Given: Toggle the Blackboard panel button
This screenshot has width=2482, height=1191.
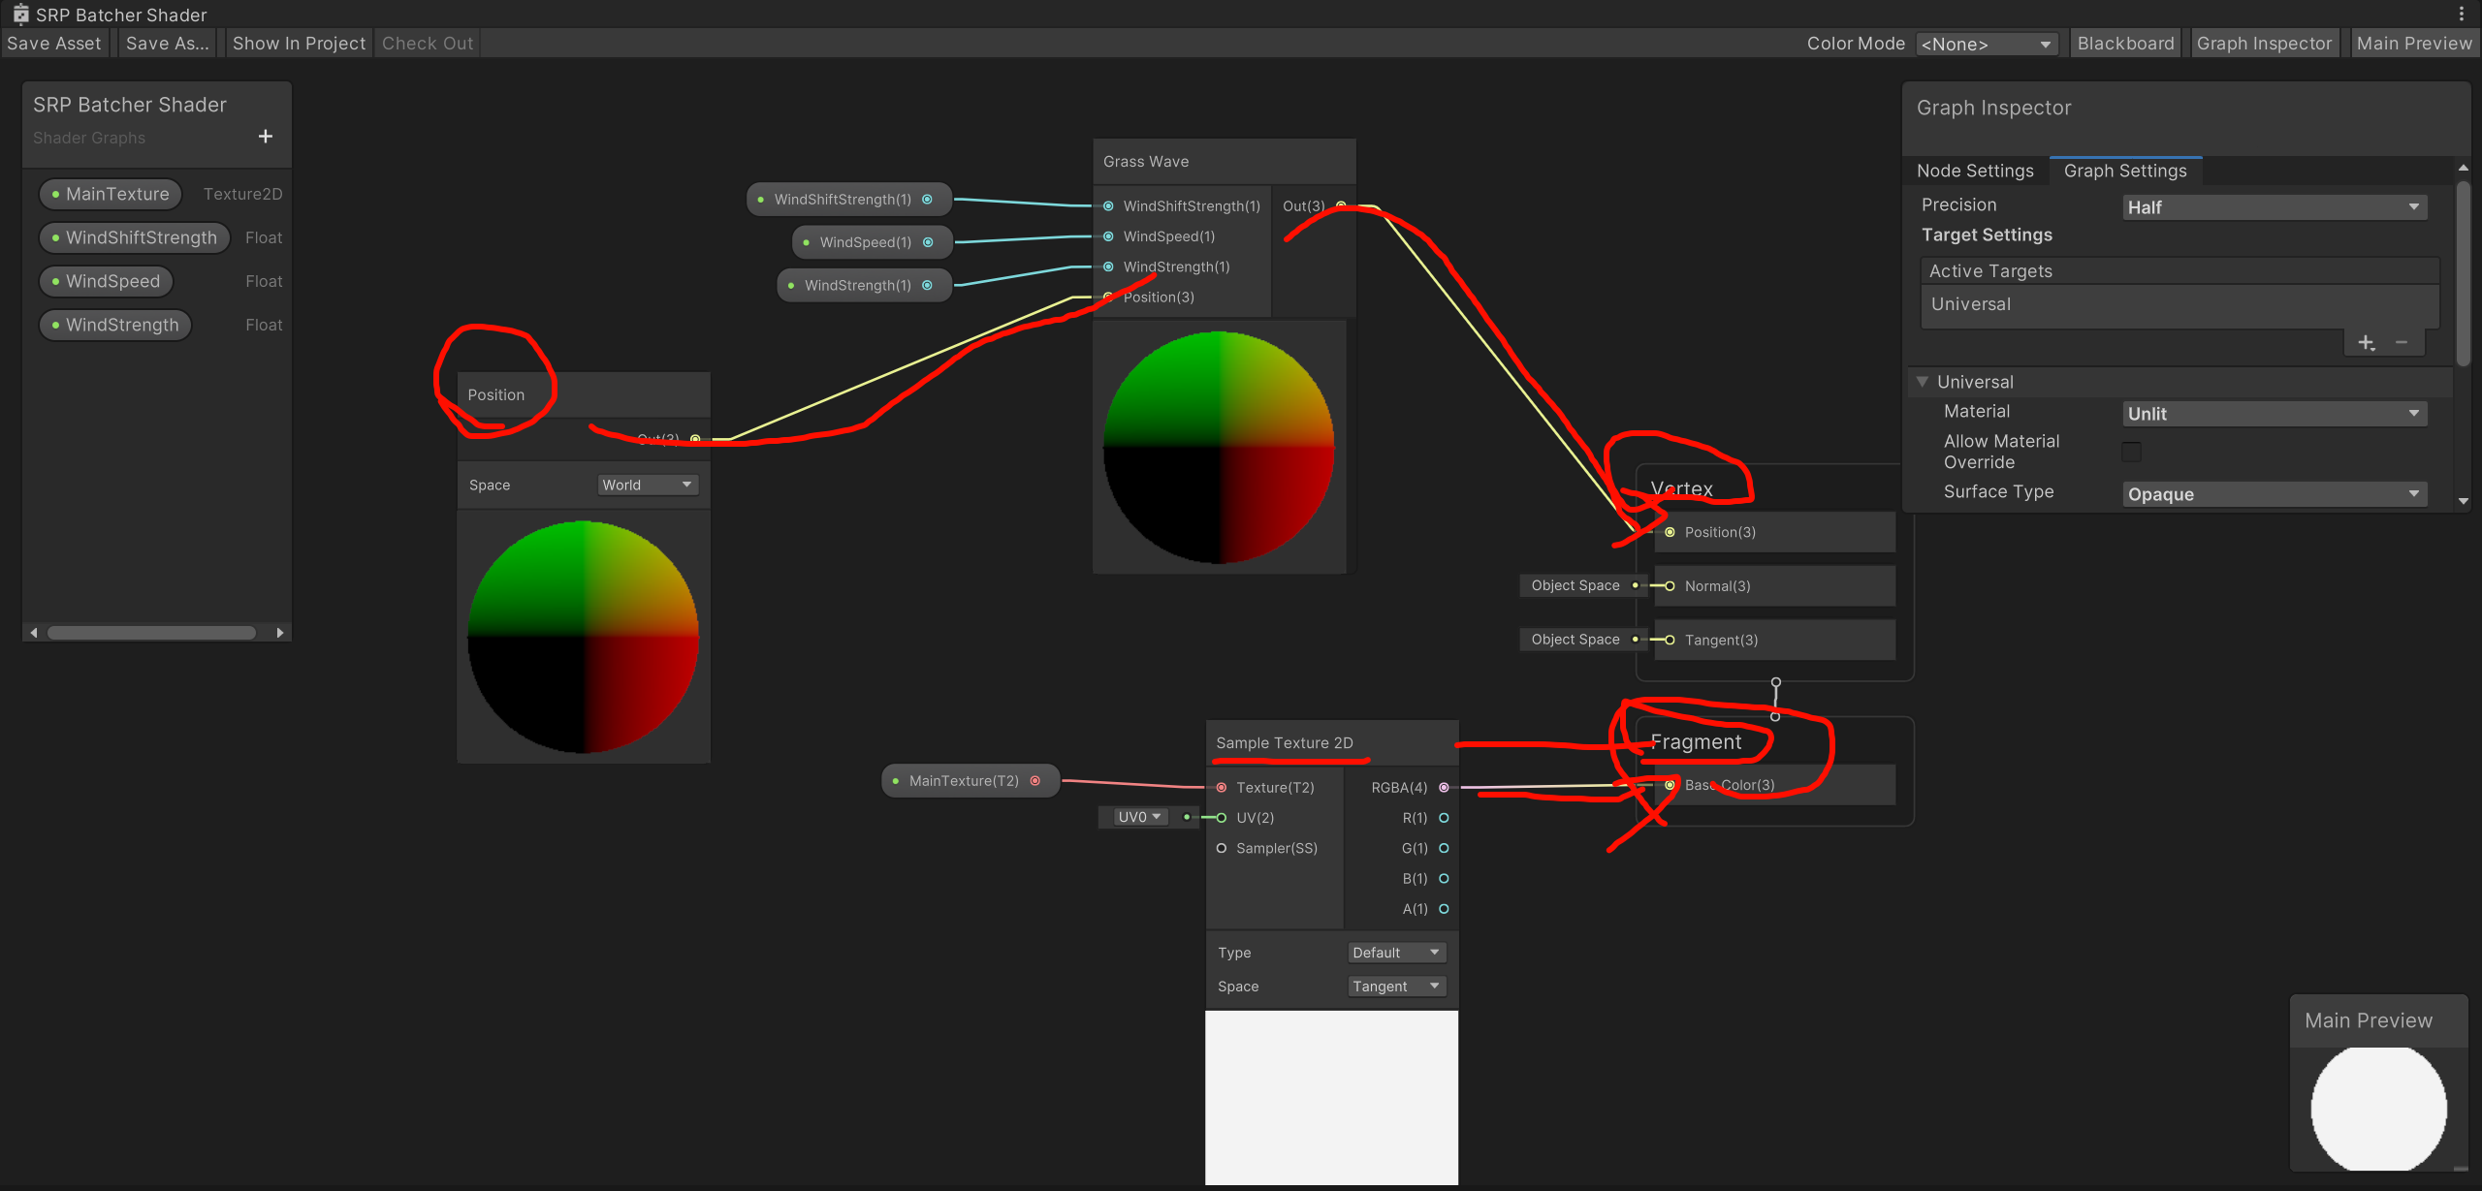Looking at the screenshot, I should pos(2125,44).
